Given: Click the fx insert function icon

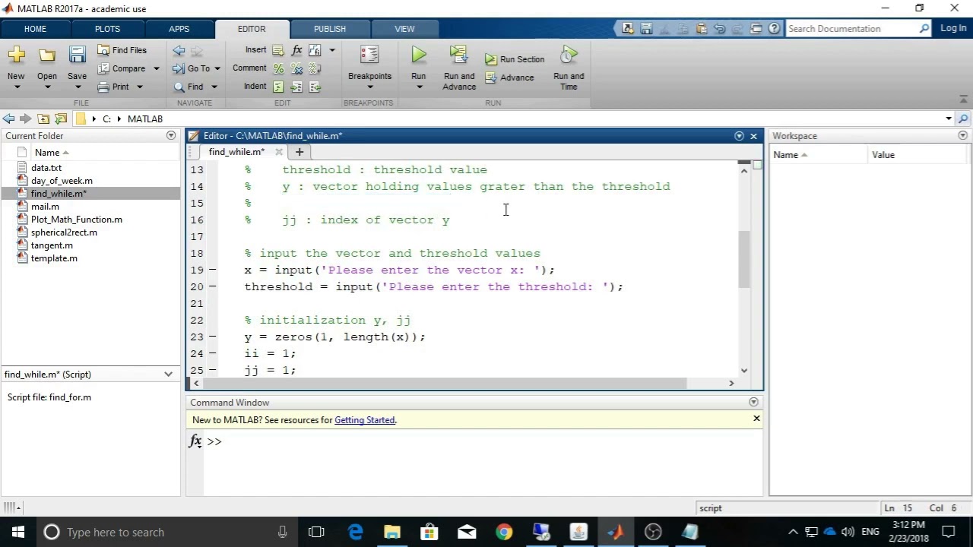Looking at the screenshot, I should 296,50.
